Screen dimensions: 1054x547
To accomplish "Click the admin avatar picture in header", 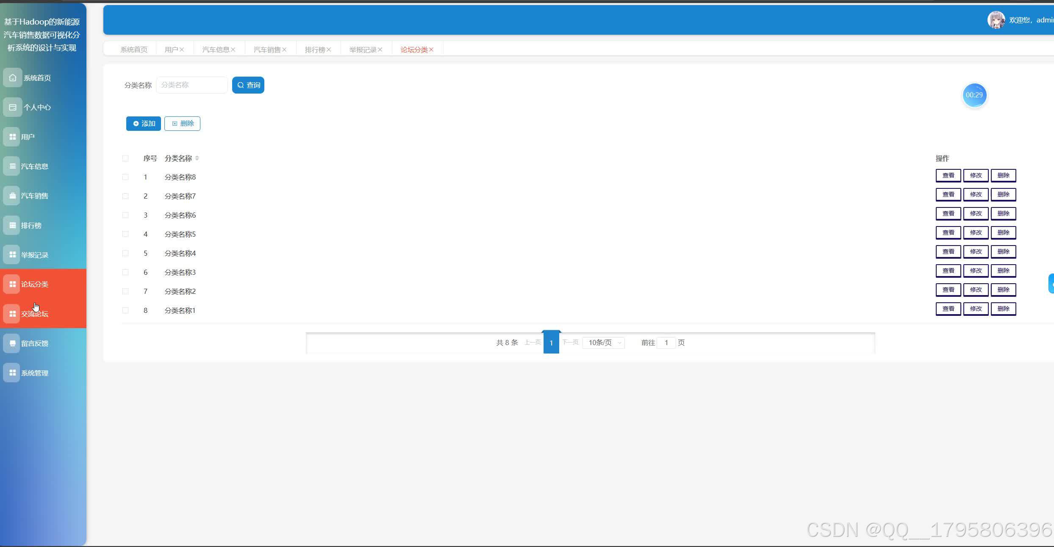I will pyautogui.click(x=996, y=20).
